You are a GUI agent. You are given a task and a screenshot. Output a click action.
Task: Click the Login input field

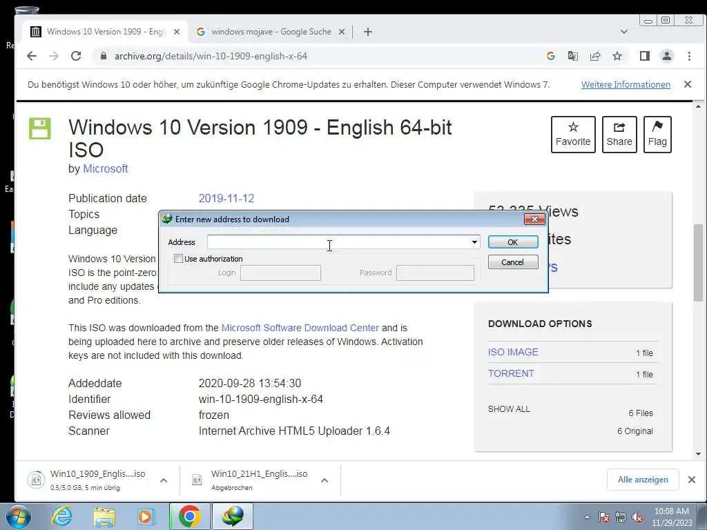coord(280,273)
